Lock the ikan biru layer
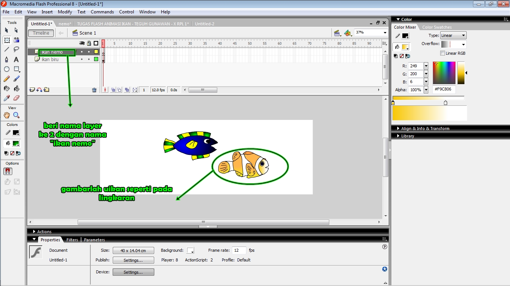 (x=89, y=59)
